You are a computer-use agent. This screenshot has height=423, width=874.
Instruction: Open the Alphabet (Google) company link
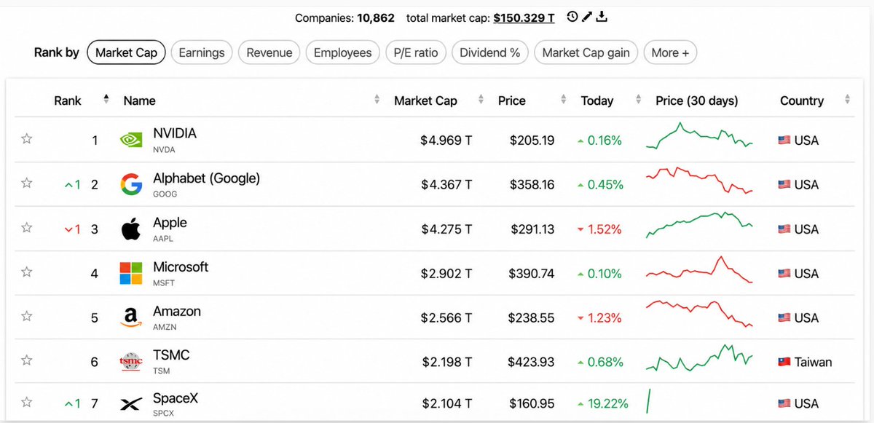coord(206,178)
